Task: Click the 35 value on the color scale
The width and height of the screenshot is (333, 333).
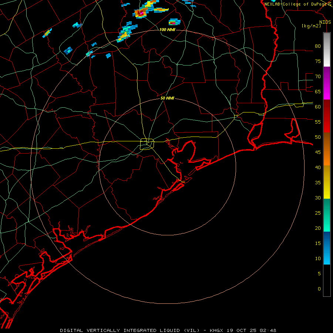Action: tap(318, 183)
